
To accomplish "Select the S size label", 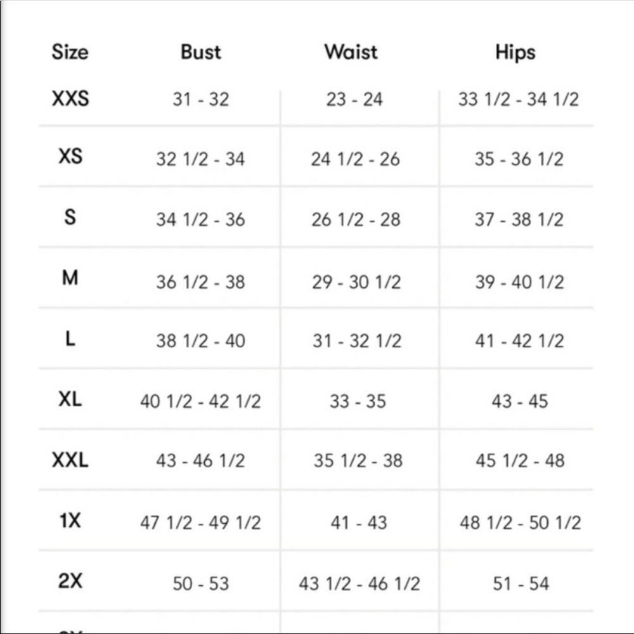I will tap(70, 217).
